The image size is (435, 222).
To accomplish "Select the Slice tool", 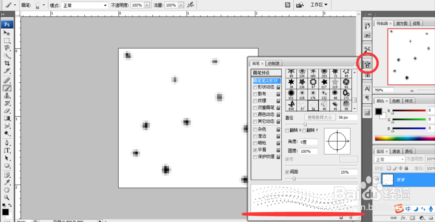I will pos(7,71).
